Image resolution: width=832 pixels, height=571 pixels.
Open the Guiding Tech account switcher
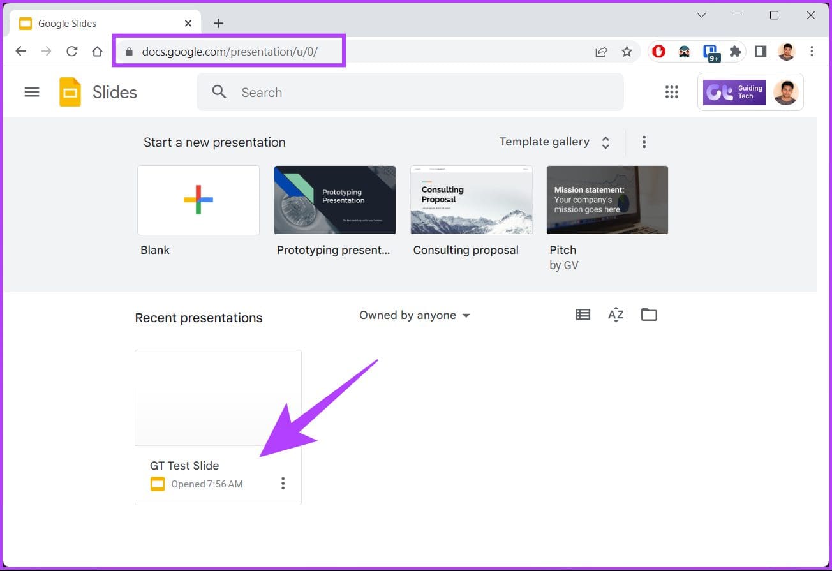pyautogui.click(x=750, y=92)
